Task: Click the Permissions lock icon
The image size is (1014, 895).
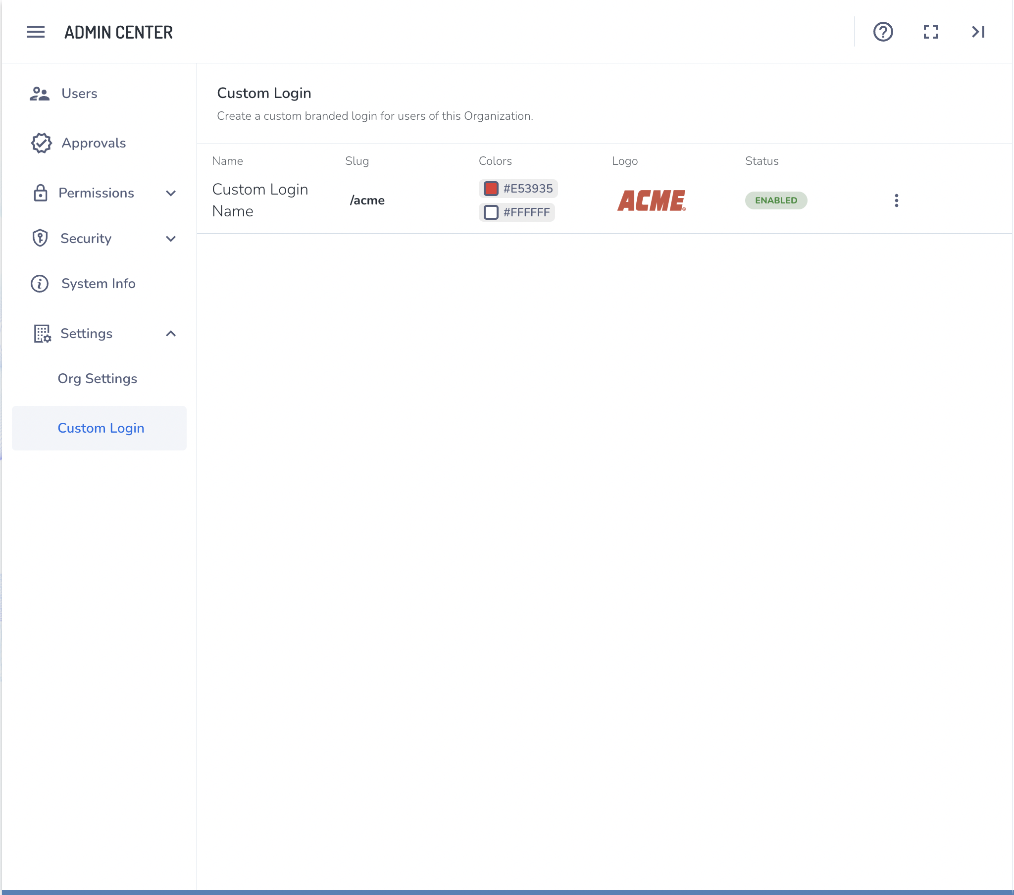Action: pyautogui.click(x=40, y=193)
